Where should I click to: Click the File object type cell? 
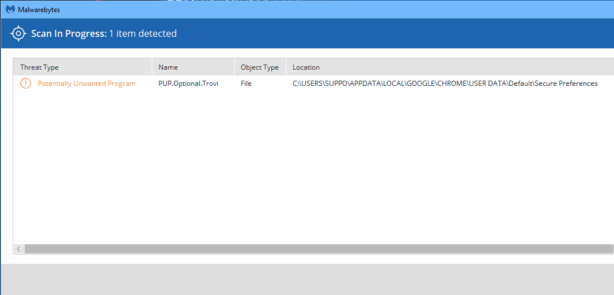(x=247, y=84)
